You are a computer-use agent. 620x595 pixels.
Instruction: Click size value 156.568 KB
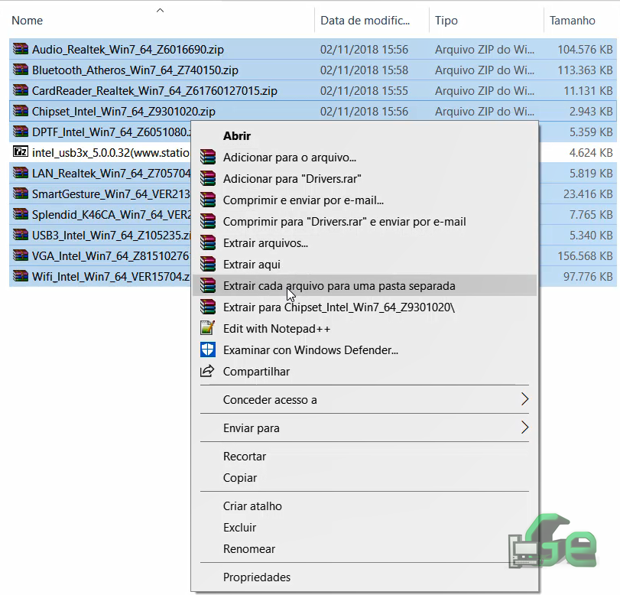[585, 255]
